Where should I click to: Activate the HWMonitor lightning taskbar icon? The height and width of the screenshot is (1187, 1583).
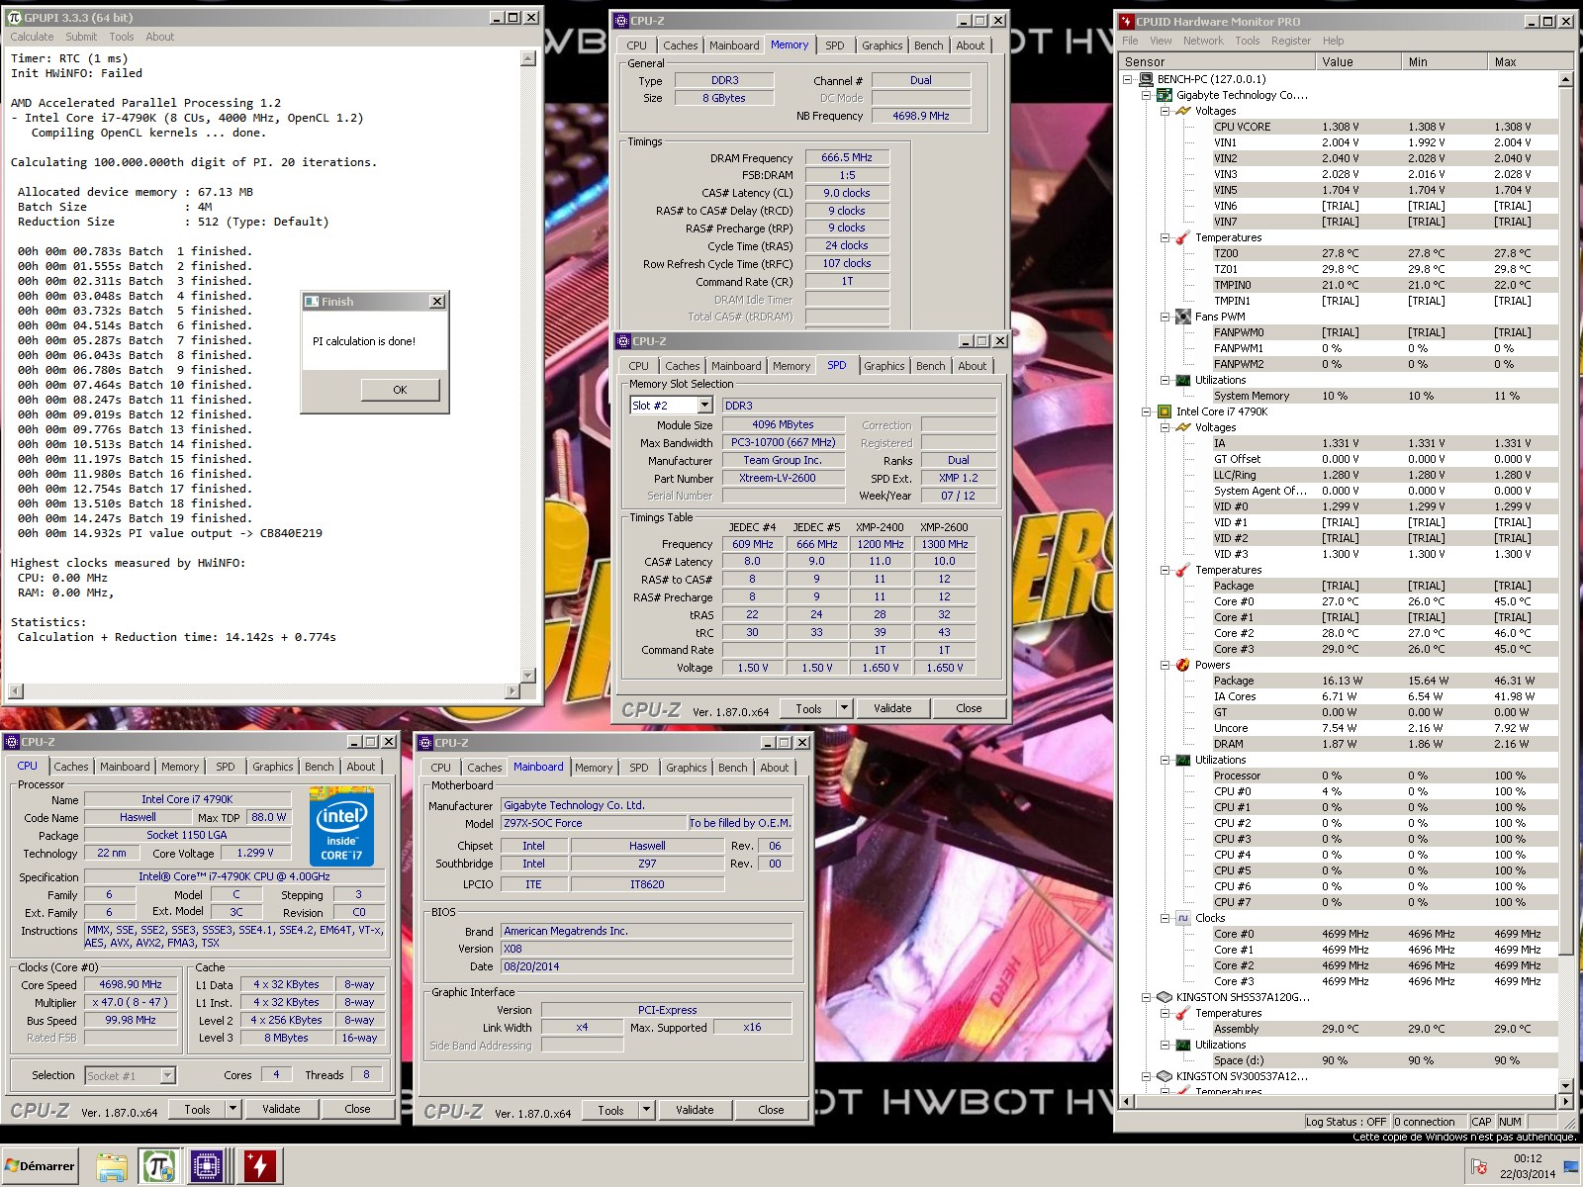[259, 1166]
